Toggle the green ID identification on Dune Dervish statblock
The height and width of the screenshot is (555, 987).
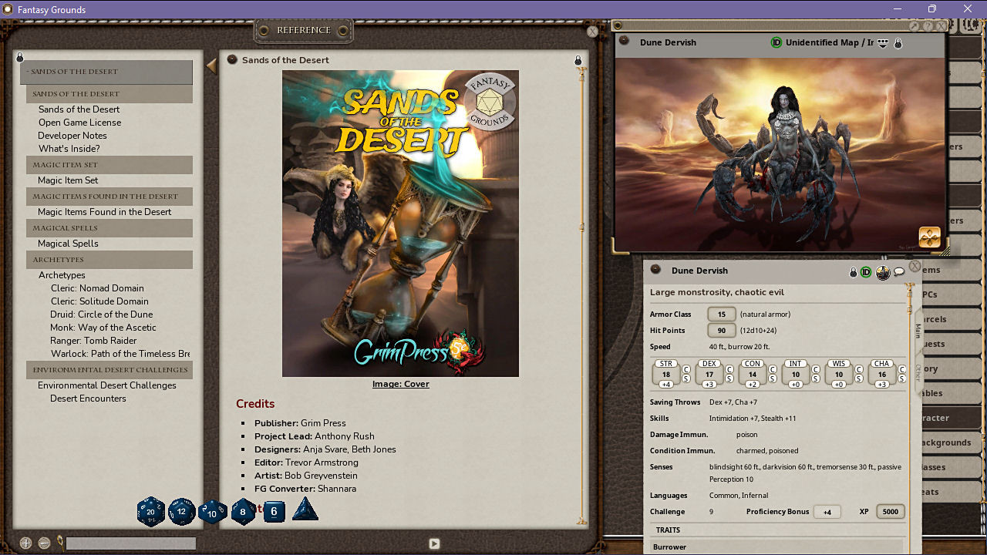point(867,271)
